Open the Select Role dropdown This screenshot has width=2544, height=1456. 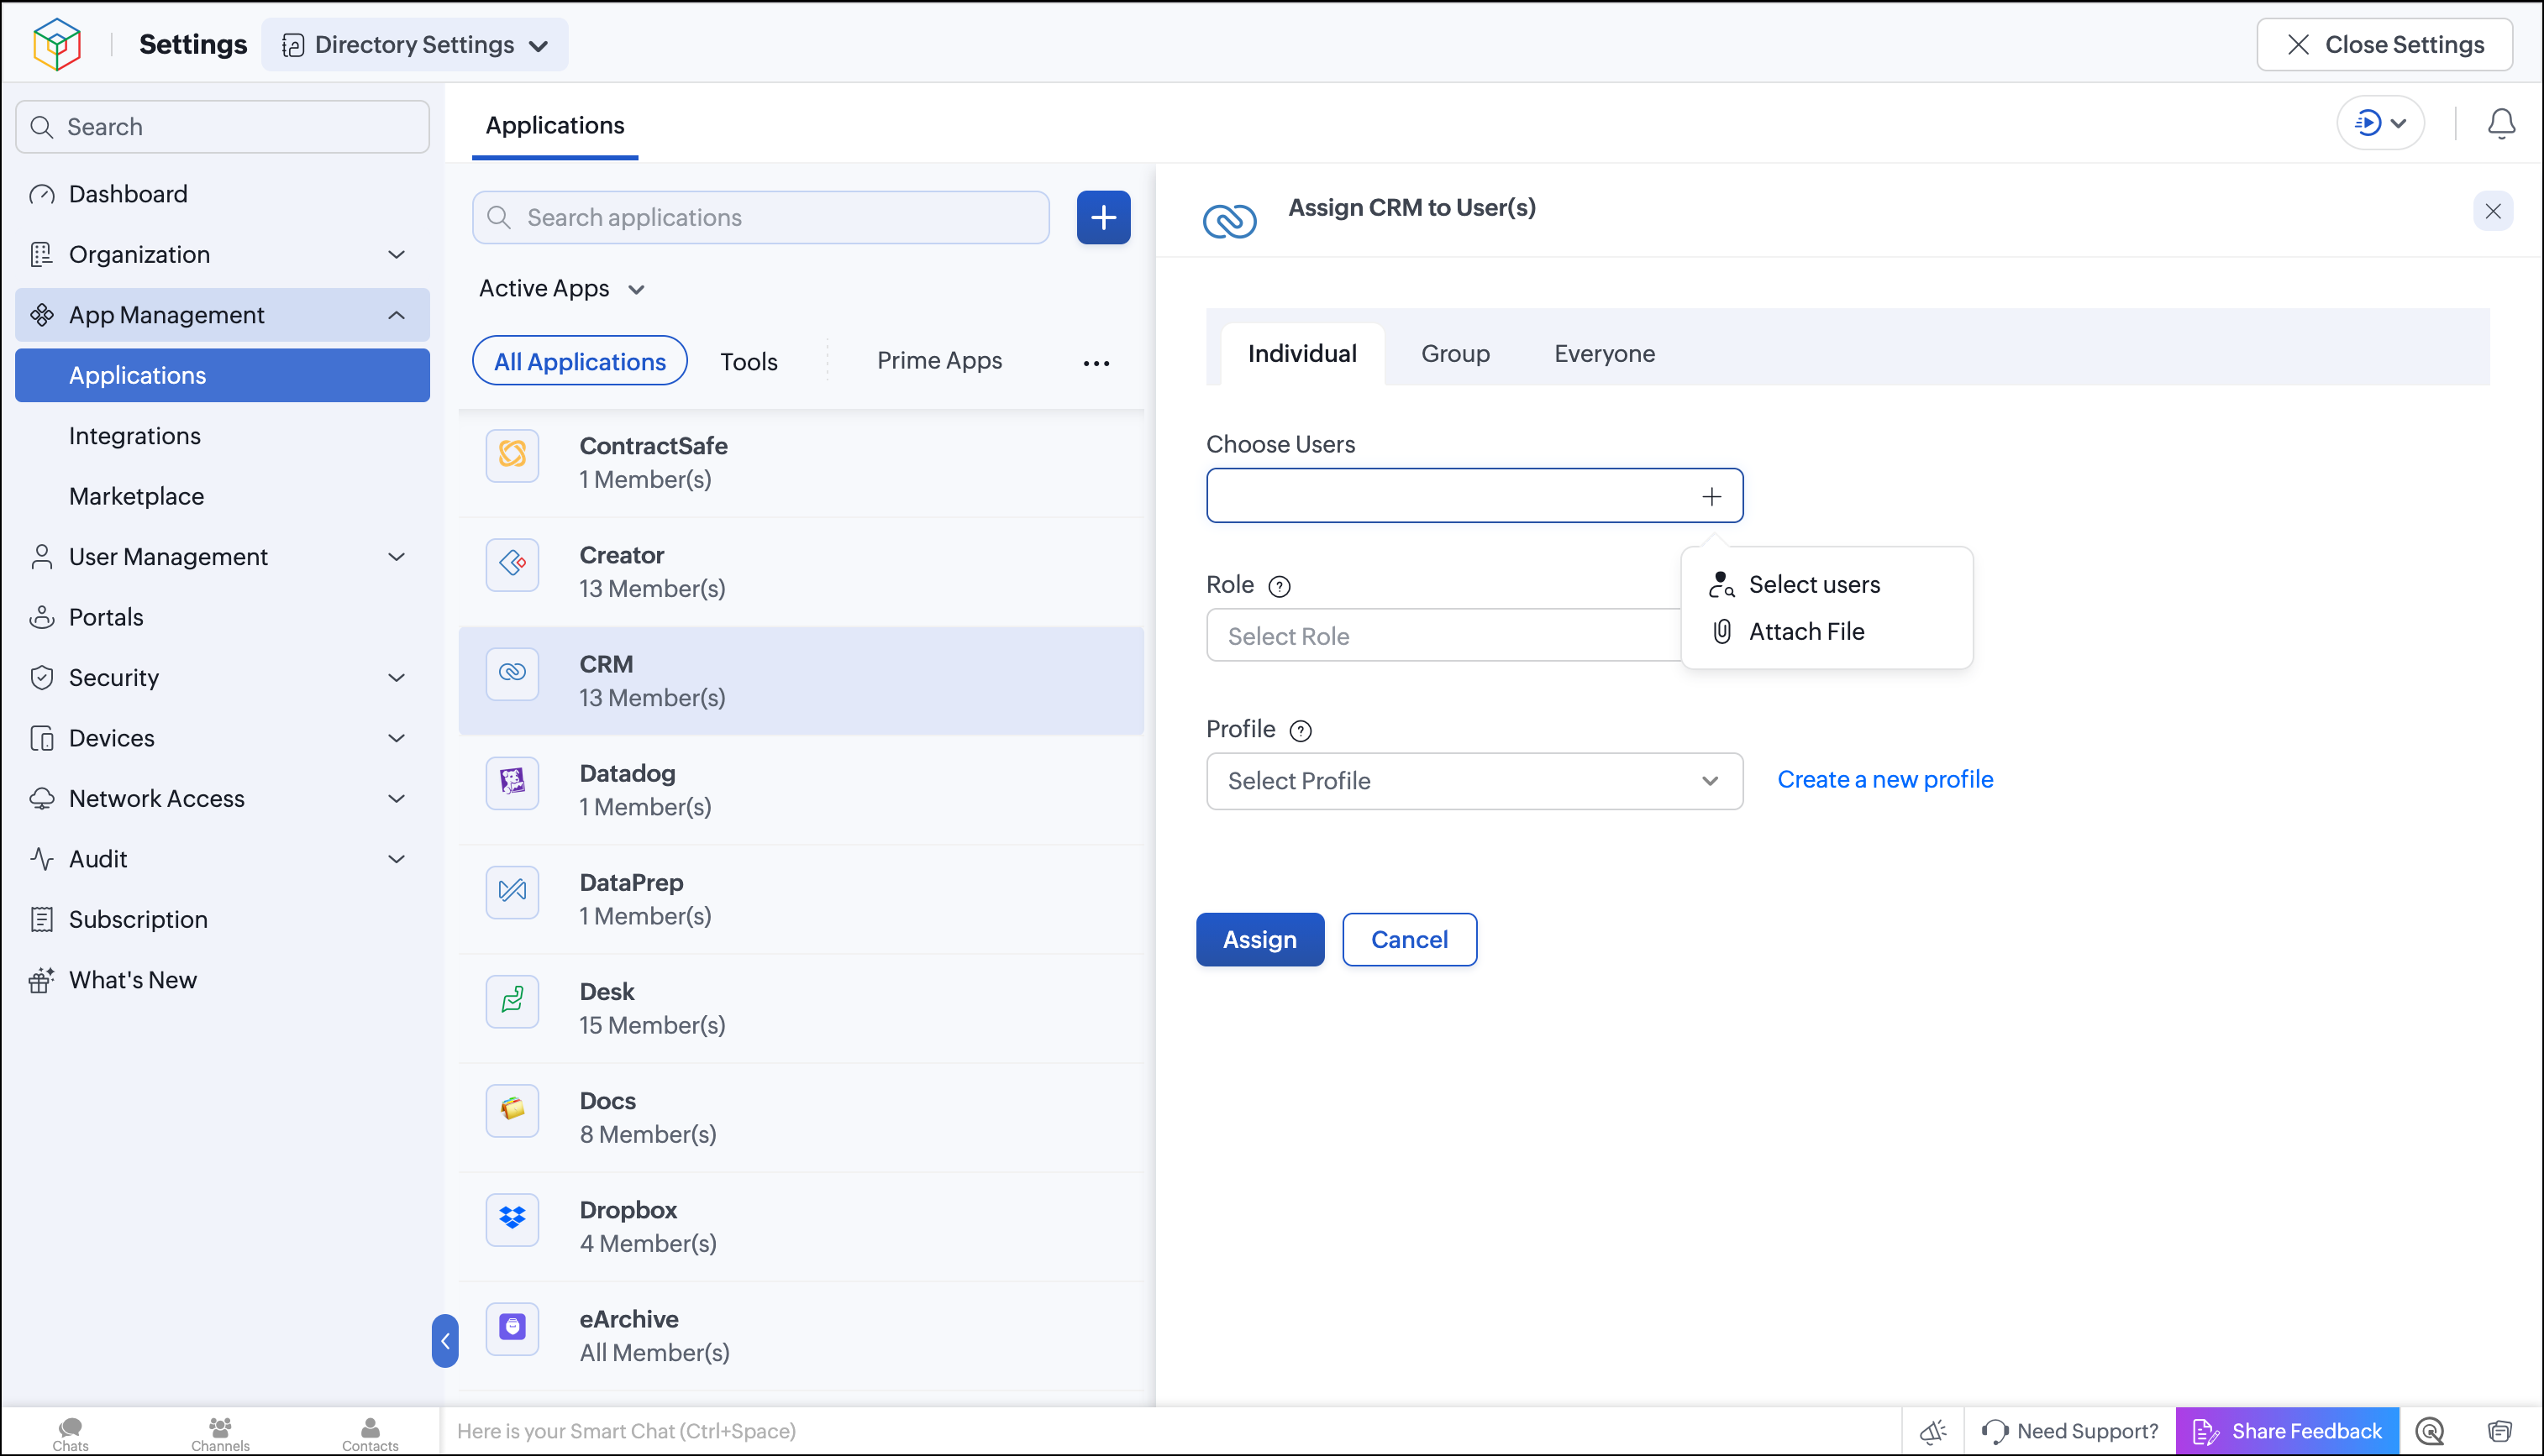pyautogui.click(x=1444, y=636)
